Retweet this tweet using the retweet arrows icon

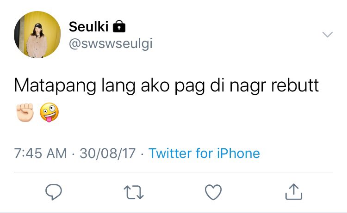134,192
